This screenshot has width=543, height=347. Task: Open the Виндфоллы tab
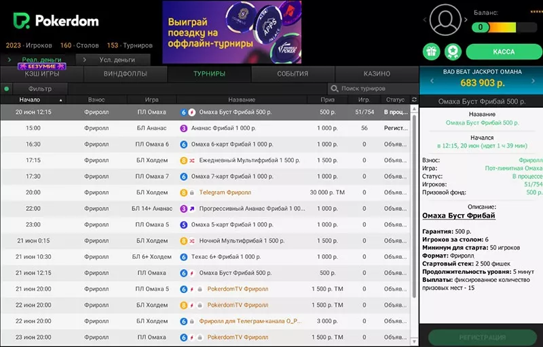(126, 74)
